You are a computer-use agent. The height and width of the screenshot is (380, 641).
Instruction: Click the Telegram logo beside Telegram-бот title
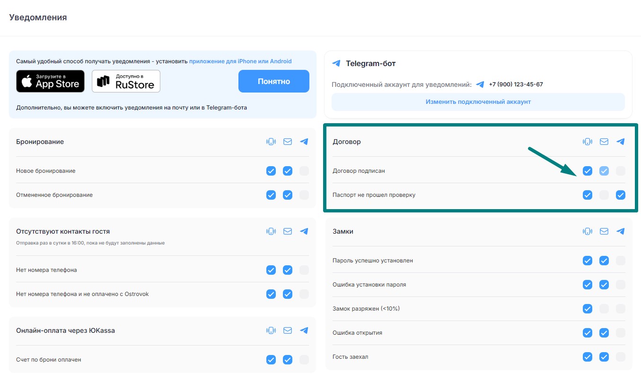click(336, 63)
